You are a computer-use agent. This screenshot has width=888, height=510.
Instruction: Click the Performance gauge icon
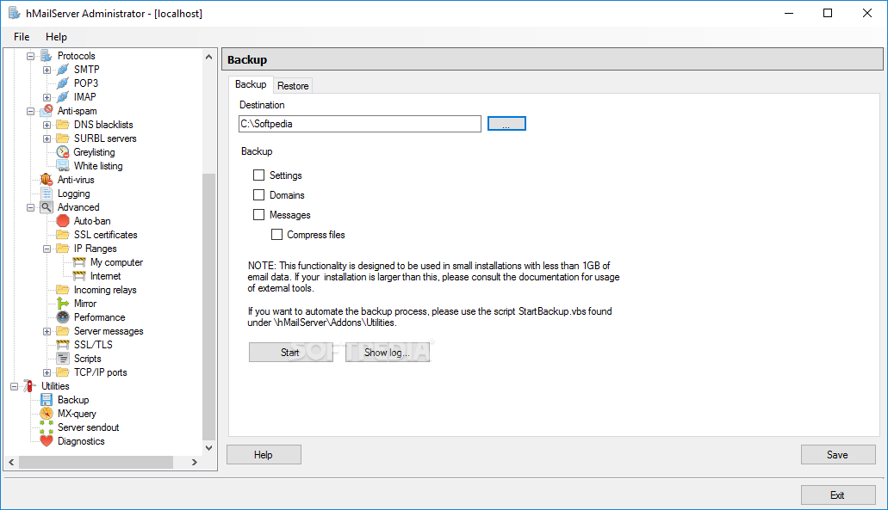coord(63,317)
